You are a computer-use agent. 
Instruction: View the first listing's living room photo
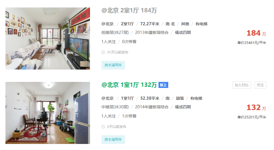[x=48, y=39]
